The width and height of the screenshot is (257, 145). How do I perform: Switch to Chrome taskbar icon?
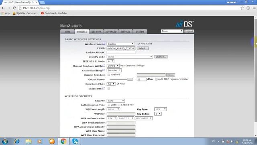pyautogui.click(x=63, y=141)
